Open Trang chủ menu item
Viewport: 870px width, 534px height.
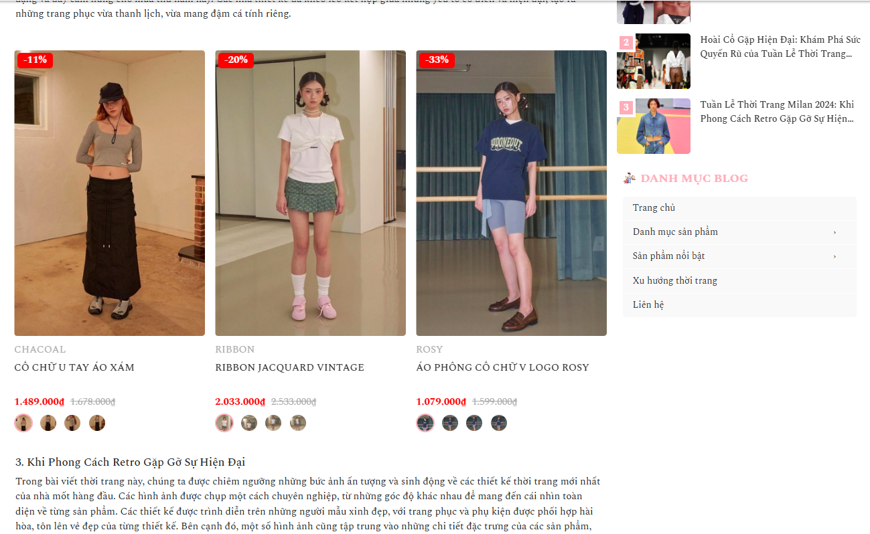coord(739,208)
